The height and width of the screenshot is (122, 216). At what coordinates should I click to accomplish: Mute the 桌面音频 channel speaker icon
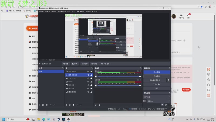[96, 85]
